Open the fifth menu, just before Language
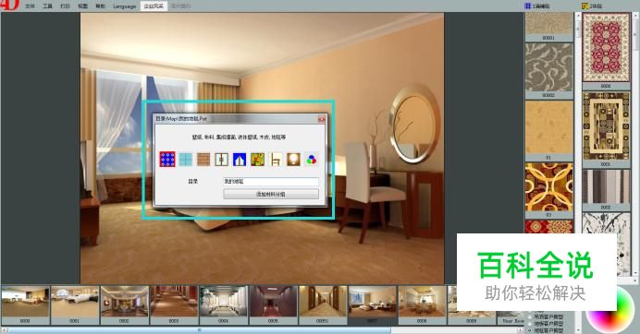This screenshot has height=334, width=640. [x=101, y=6]
